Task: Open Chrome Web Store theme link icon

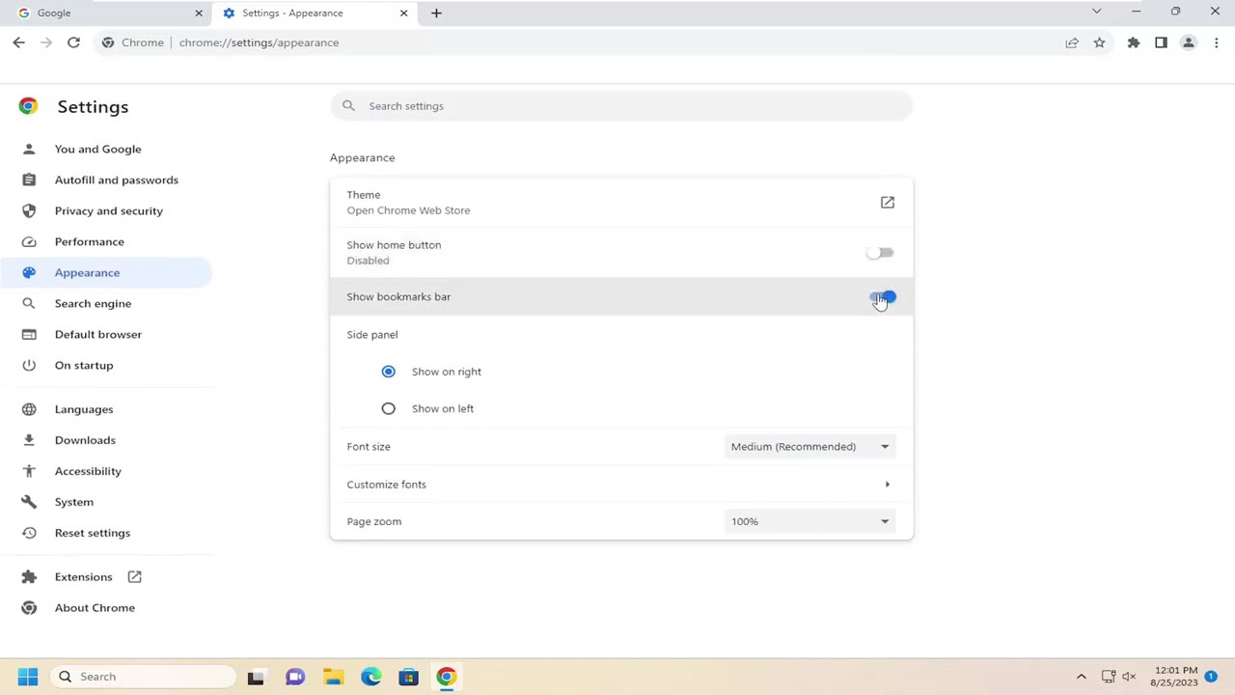Action: click(x=888, y=203)
